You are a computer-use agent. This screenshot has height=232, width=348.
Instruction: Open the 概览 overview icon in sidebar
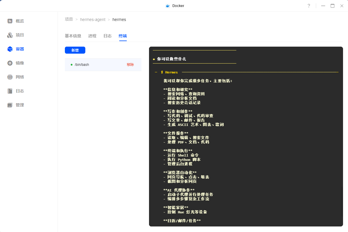pos(10,21)
